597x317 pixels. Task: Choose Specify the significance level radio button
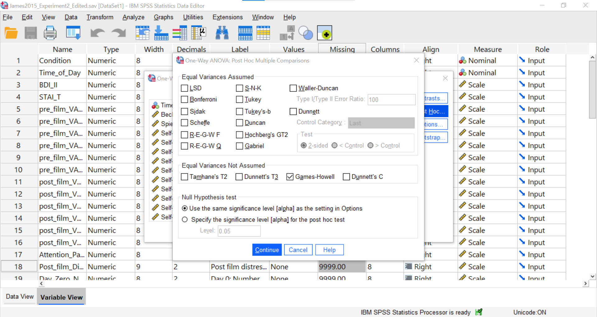tap(185, 220)
